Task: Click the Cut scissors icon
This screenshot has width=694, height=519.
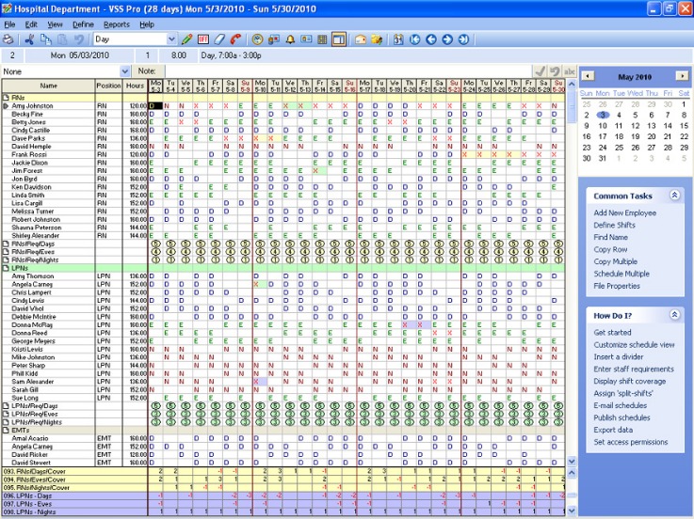Action: [x=30, y=39]
